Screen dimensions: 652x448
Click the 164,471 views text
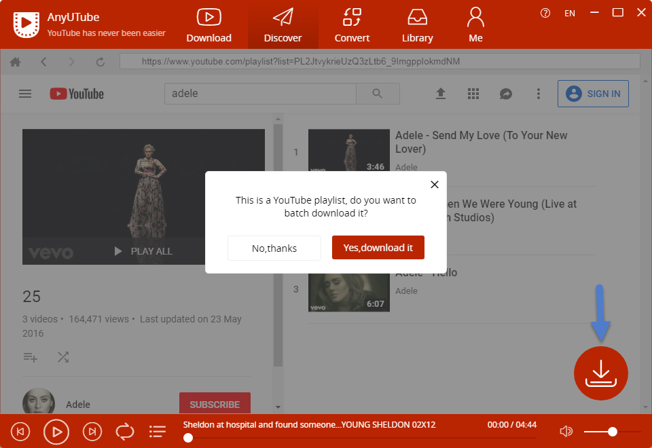point(99,319)
